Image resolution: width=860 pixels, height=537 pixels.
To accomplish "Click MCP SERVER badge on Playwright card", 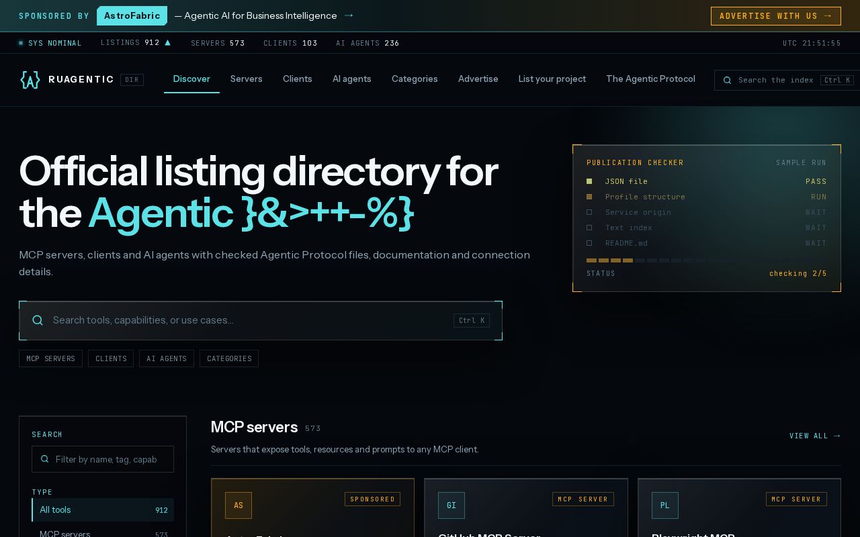I will pos(796,499).
